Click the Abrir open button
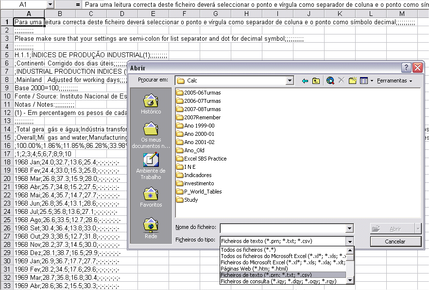429x290 pixels. click(x=393, y=229)
